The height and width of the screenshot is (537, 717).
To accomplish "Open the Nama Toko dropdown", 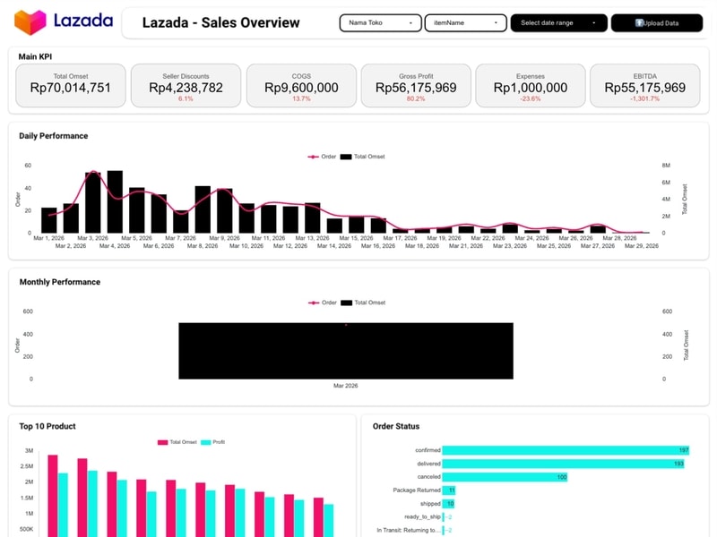I will [x=380, y=23].
